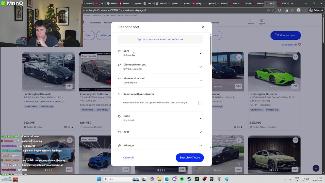Open Windows Start menu
The width and height of the screenshot is (325, 183).
coord(99,179)
